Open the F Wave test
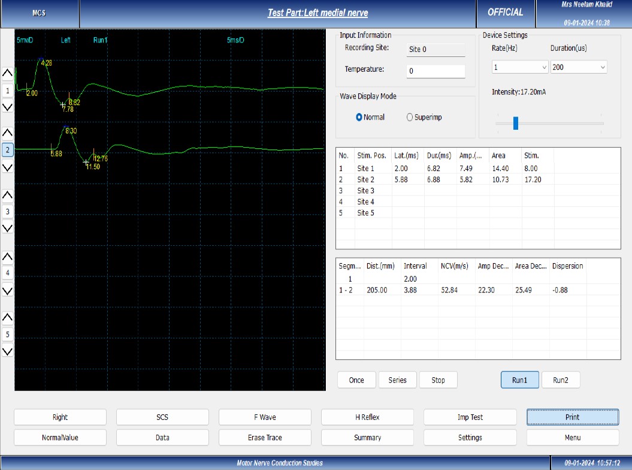The width and height of the screenshot is (632, 470). tap(265, 417)
